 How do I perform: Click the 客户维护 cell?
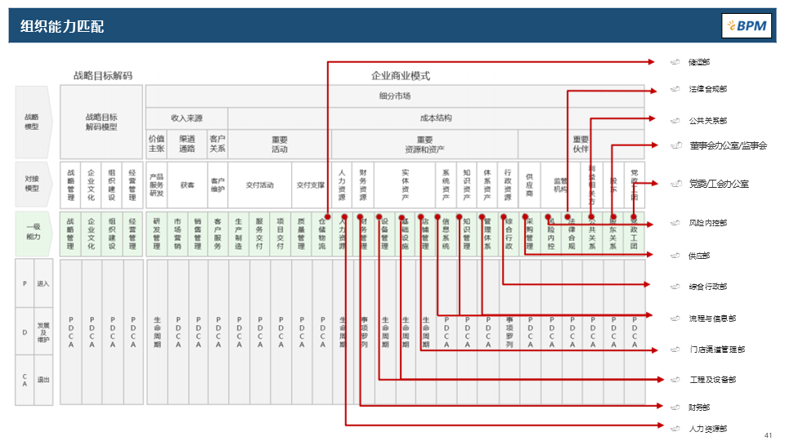click(x=218, y=185)
